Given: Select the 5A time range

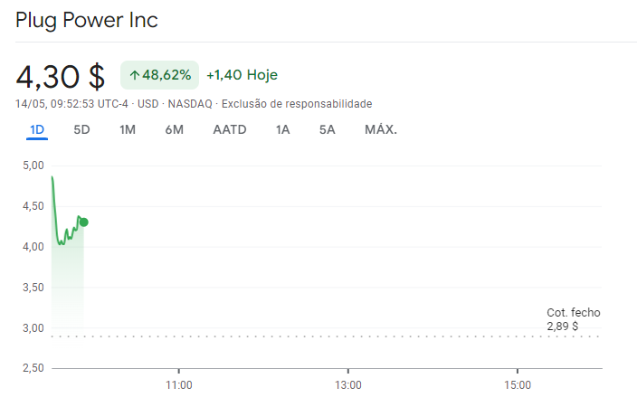Looking at the screenshot, I should pos(327,130).
